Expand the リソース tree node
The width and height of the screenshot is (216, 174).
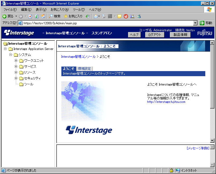(x=16, y=72)
